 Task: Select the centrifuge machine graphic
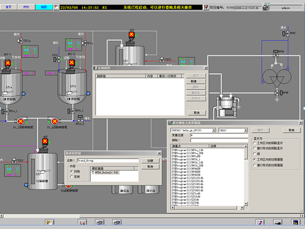[x=228, y=105]
